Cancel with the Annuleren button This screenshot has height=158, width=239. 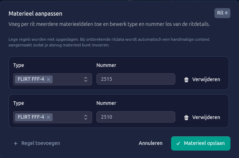(150, 143)
